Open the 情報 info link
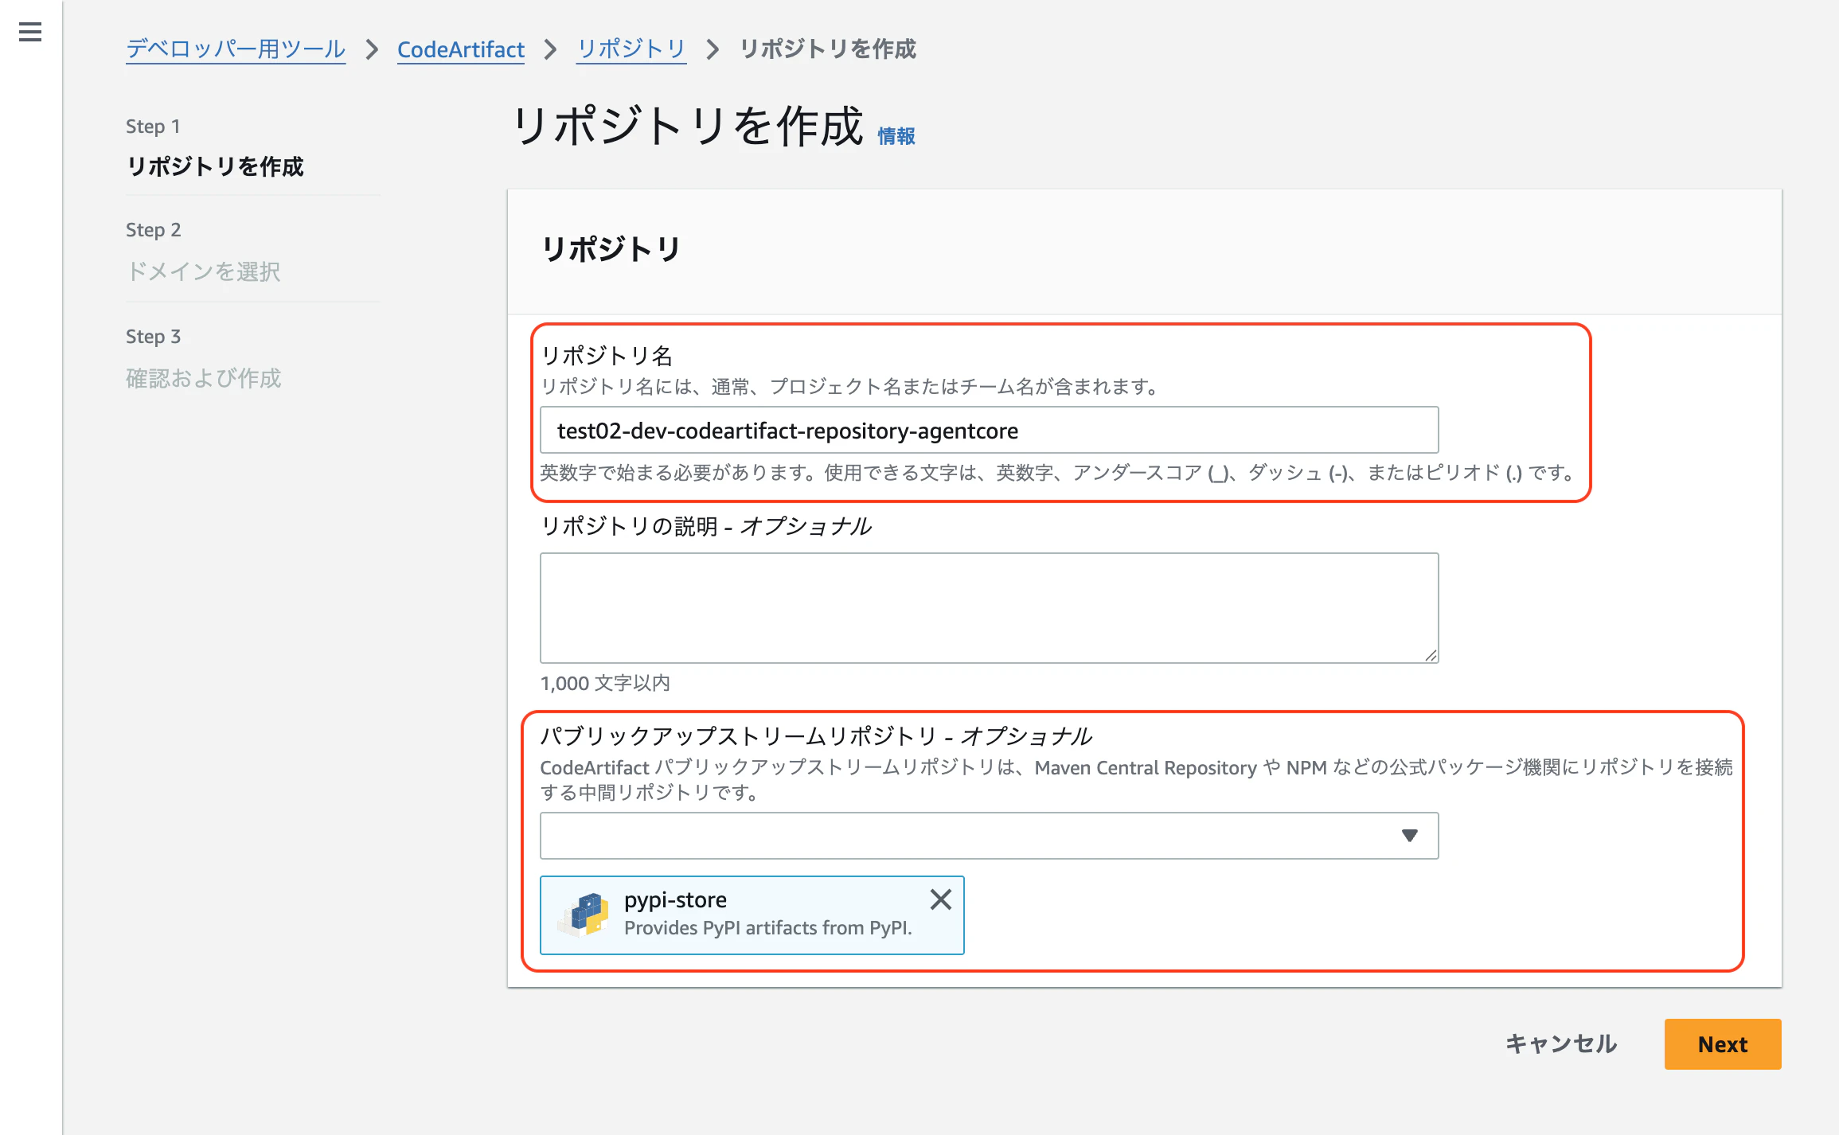Image resolution: width=1839 pixels, height=1135 pixels. [896, 136]
